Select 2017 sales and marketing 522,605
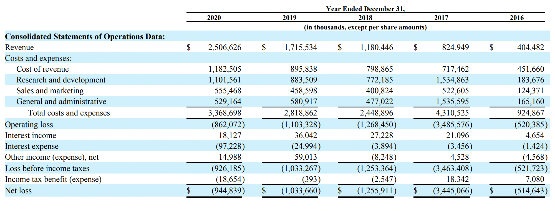Image resolution: width=555 pixels, height=211 pixels. point(455,91)
